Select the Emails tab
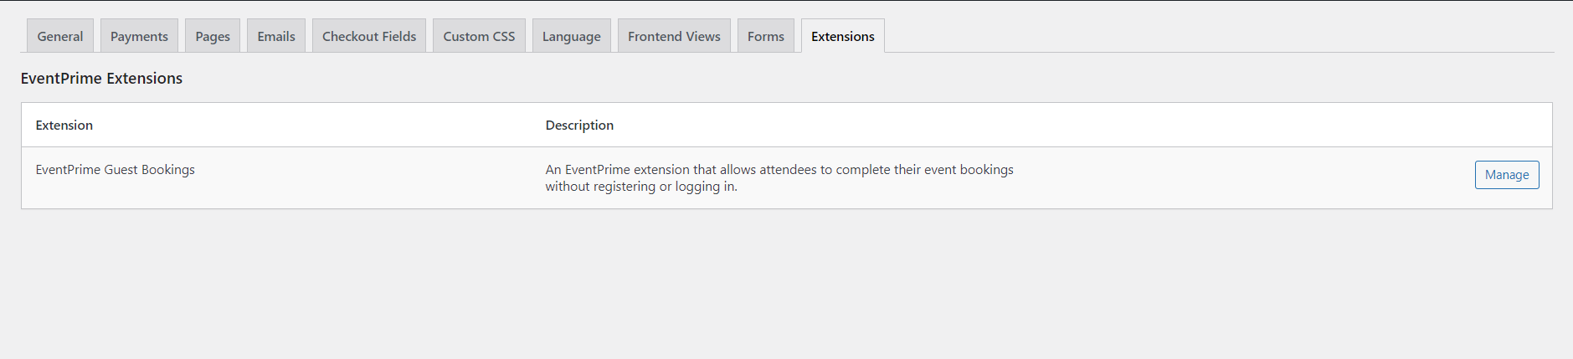Screen dimensions: 1573x359 [276, 36]
